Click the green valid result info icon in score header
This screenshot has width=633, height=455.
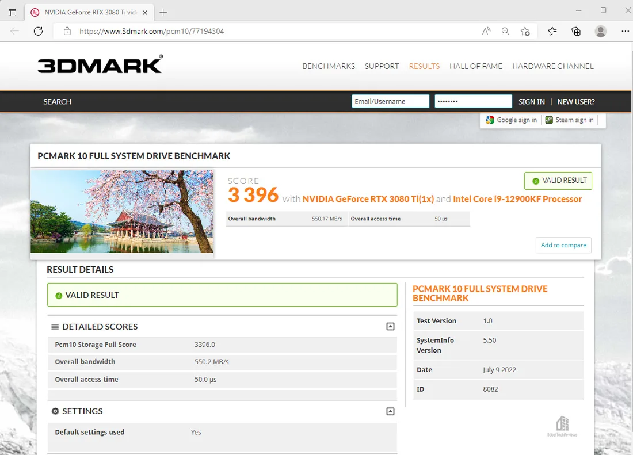536,181
